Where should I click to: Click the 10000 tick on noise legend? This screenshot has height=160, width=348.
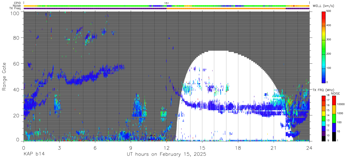[x=341, y=104]
